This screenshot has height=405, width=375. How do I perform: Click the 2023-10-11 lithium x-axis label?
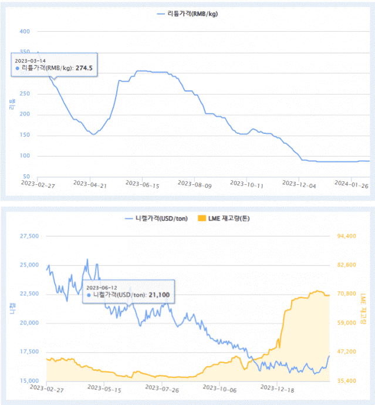click(x=246, y=184)
